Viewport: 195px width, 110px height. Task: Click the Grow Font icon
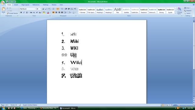coord(43,9)
